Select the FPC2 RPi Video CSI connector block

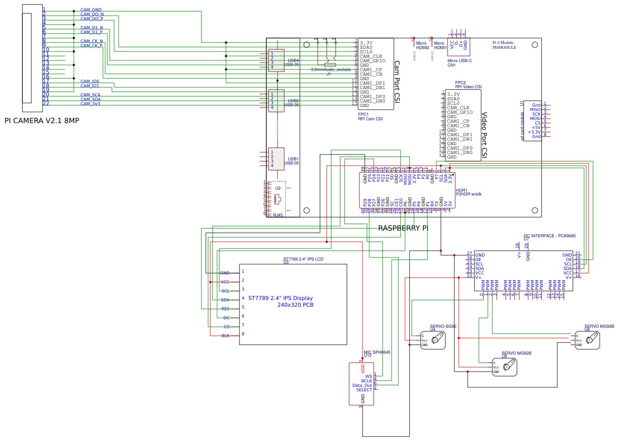[x=463, y=125]
